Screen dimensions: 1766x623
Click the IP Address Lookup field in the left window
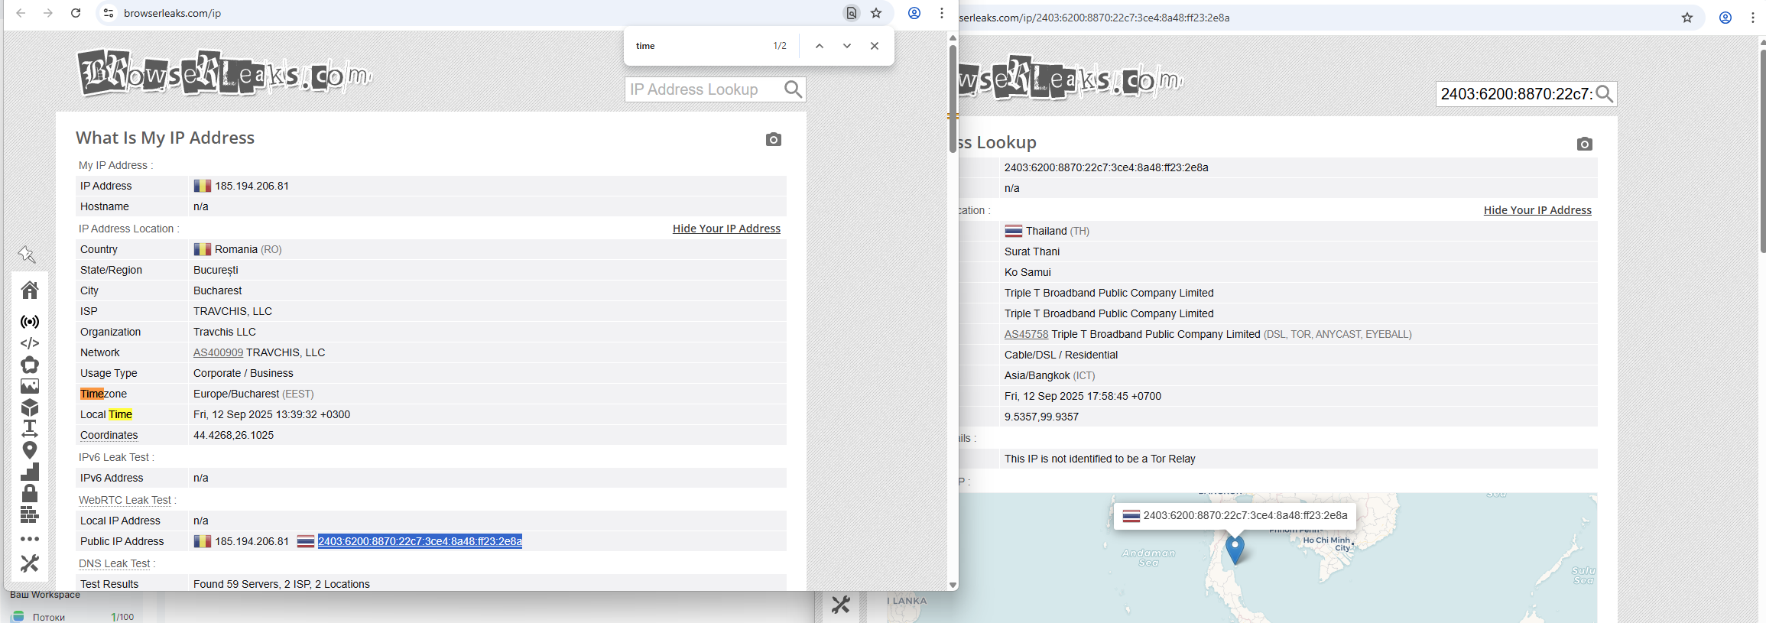pyautogui.click(x=704, y=89)
